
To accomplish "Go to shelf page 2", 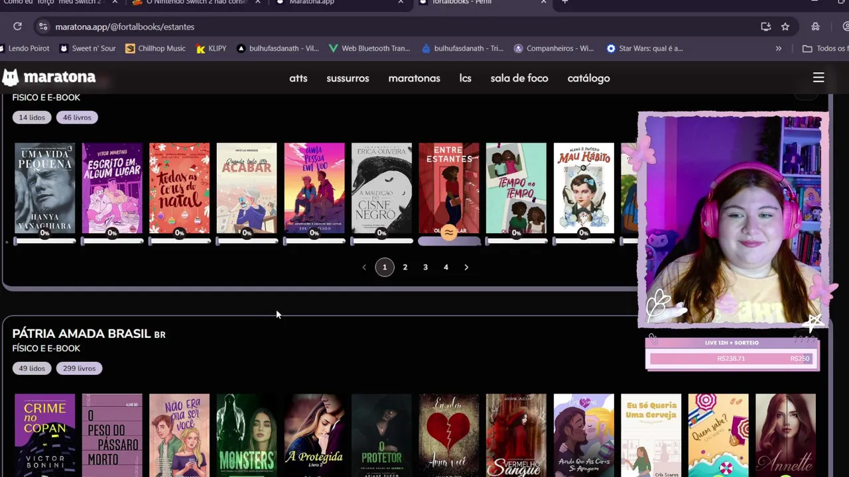I will (405, 267).
